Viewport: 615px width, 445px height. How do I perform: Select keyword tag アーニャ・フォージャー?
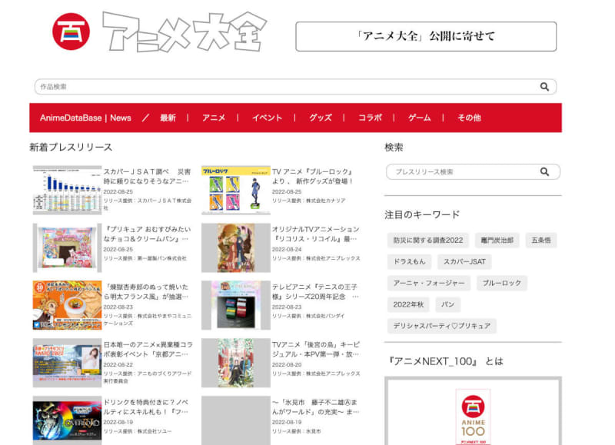pos(429,283)
